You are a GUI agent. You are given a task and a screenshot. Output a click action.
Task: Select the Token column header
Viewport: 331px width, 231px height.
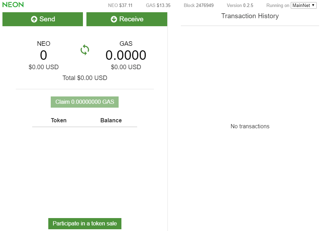click(x=59, y=120)
